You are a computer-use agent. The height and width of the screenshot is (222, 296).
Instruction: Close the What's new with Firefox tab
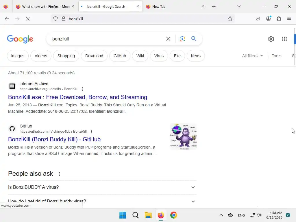73,6
